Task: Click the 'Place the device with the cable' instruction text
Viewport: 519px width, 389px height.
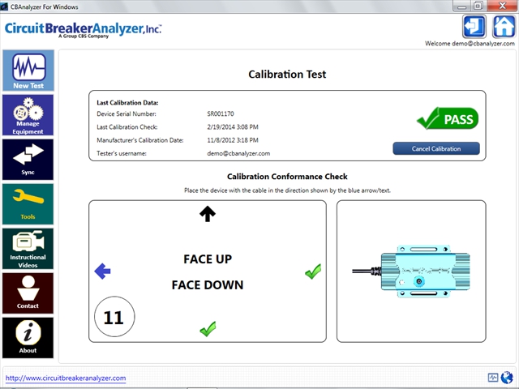Action: click(x=287, y=190)
